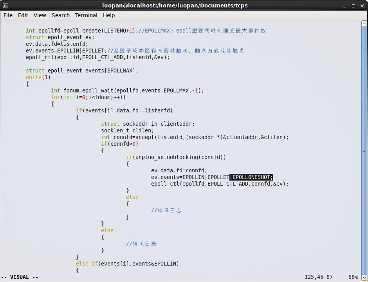Click the highlighted EPOLLONESHOT text

(x=251, y=177)
